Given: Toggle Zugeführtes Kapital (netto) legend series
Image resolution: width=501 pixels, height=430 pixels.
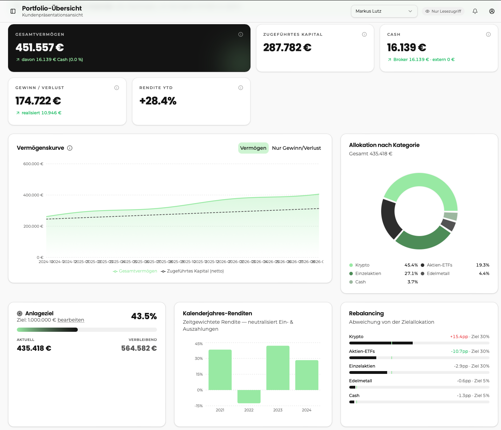Looking at the screenshot, I should [192, 271].
